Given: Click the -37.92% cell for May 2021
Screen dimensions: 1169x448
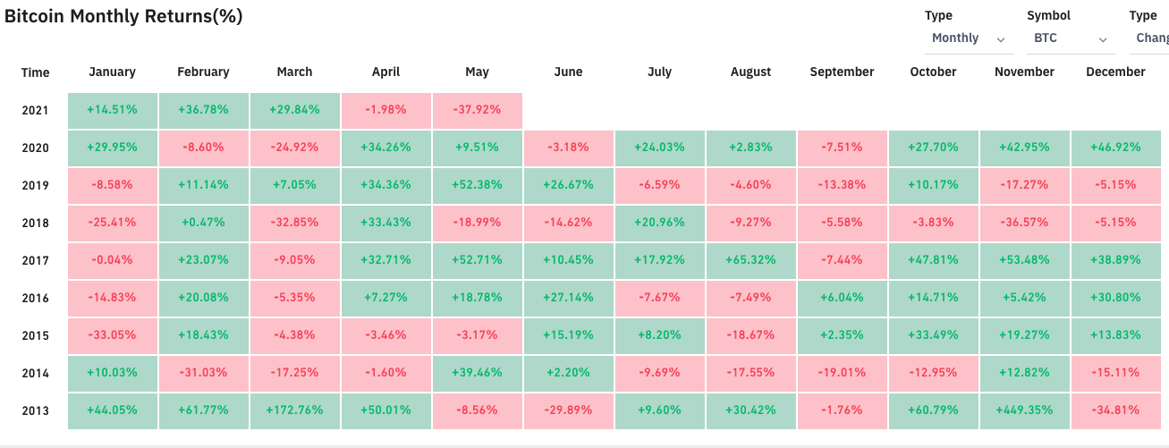Looking at the screenshot, I should (477, 110).
